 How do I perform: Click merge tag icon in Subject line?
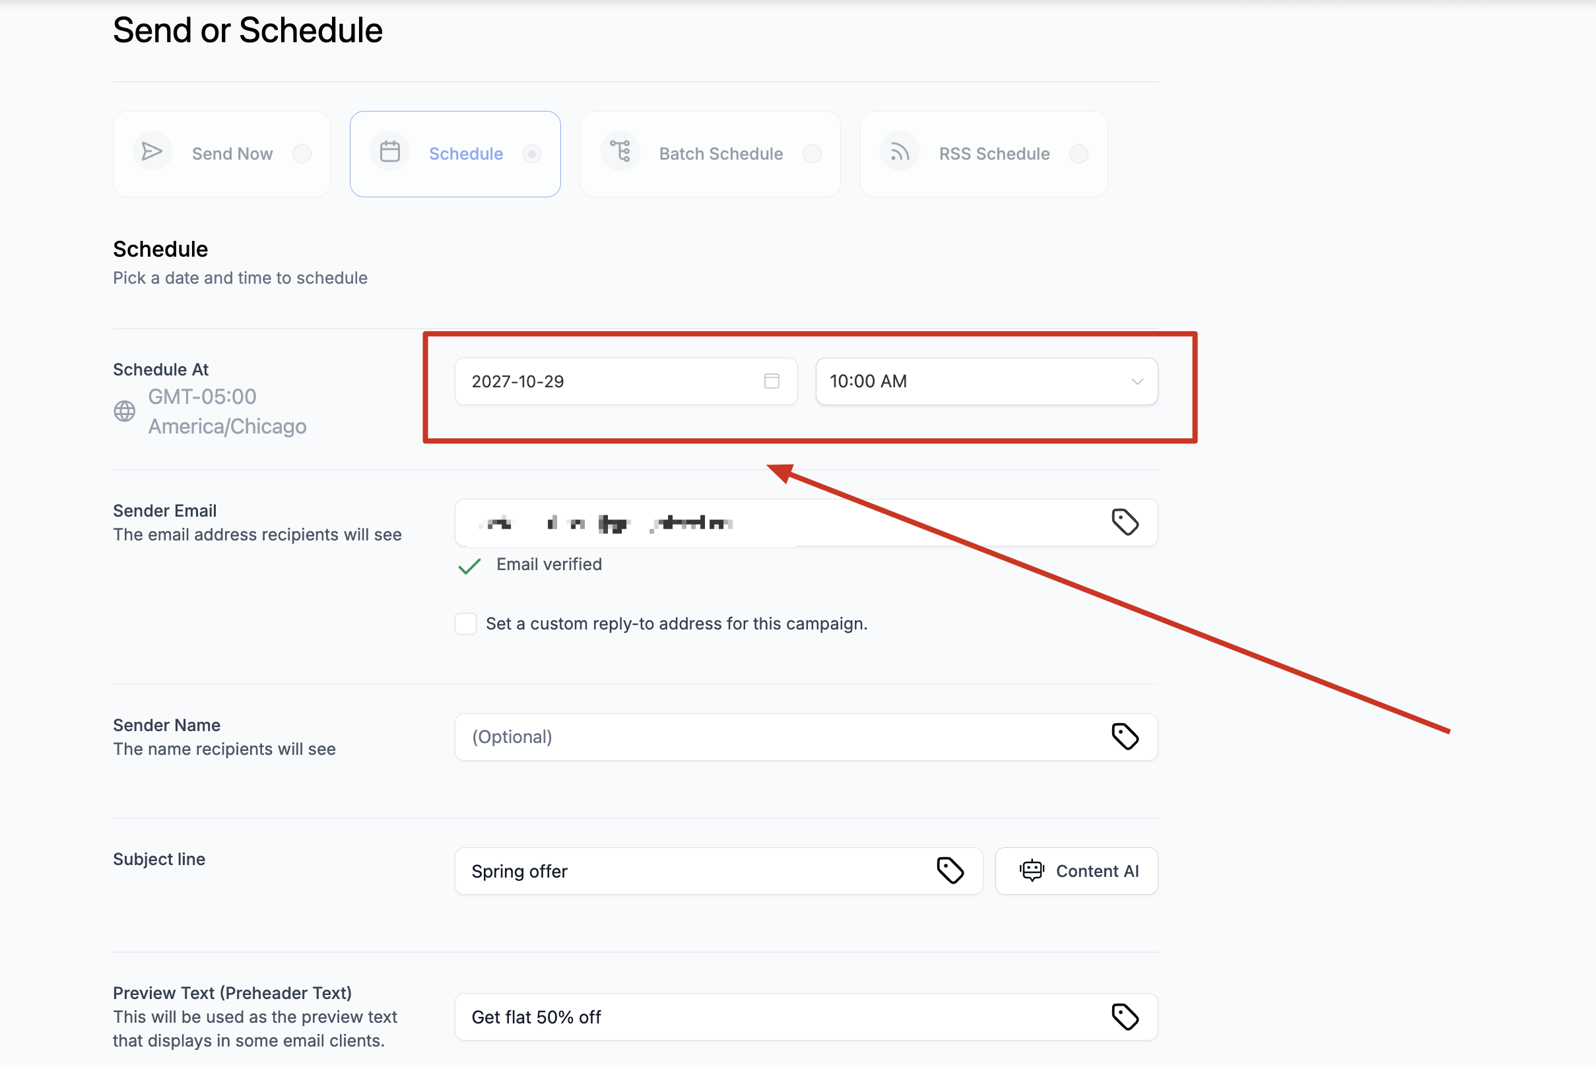click(950, 871)
